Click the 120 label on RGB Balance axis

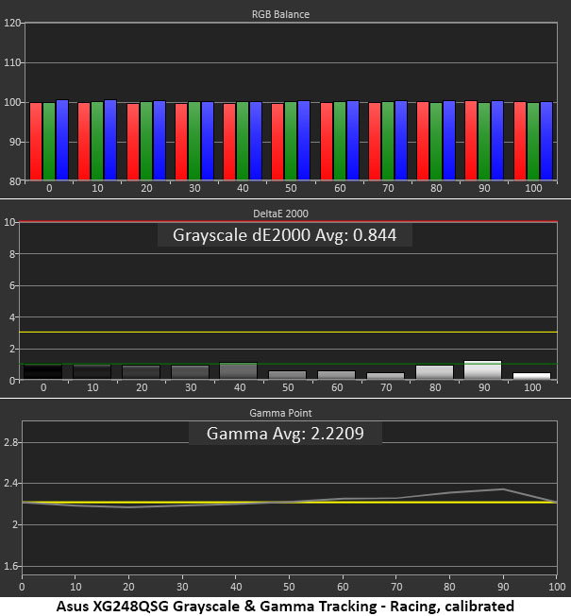(12, 23)
